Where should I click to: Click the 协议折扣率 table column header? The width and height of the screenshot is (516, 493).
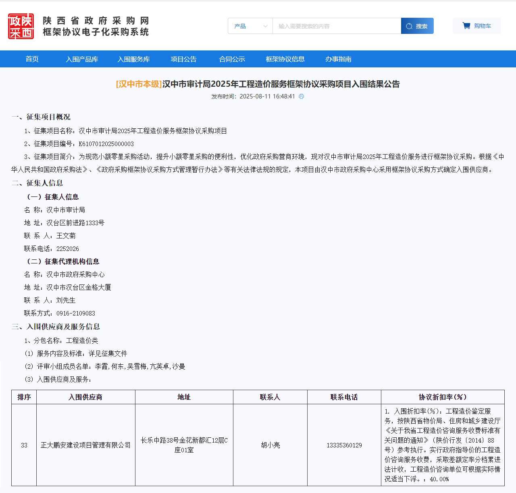443,397
